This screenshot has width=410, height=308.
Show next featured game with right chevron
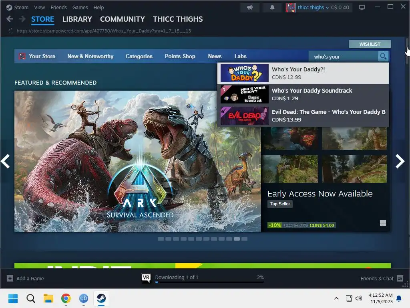pyautogui.click(x=400, y=161)
